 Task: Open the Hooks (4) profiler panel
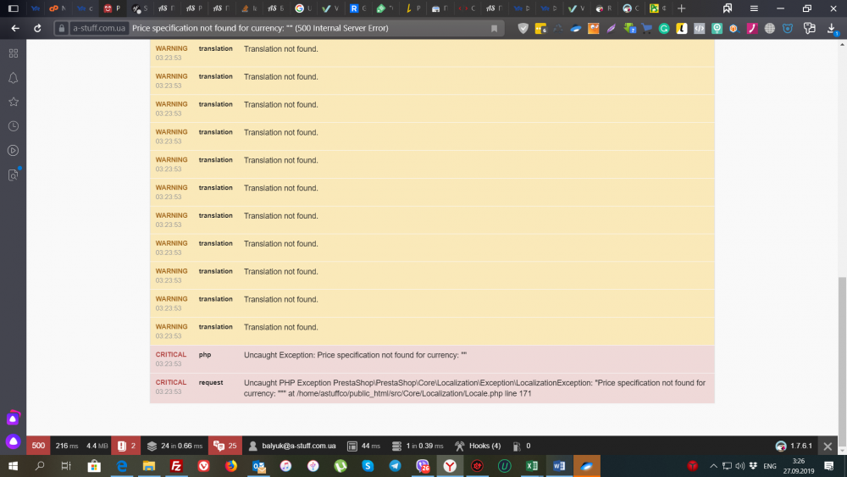pyautogui.click(x=478, y=446)
